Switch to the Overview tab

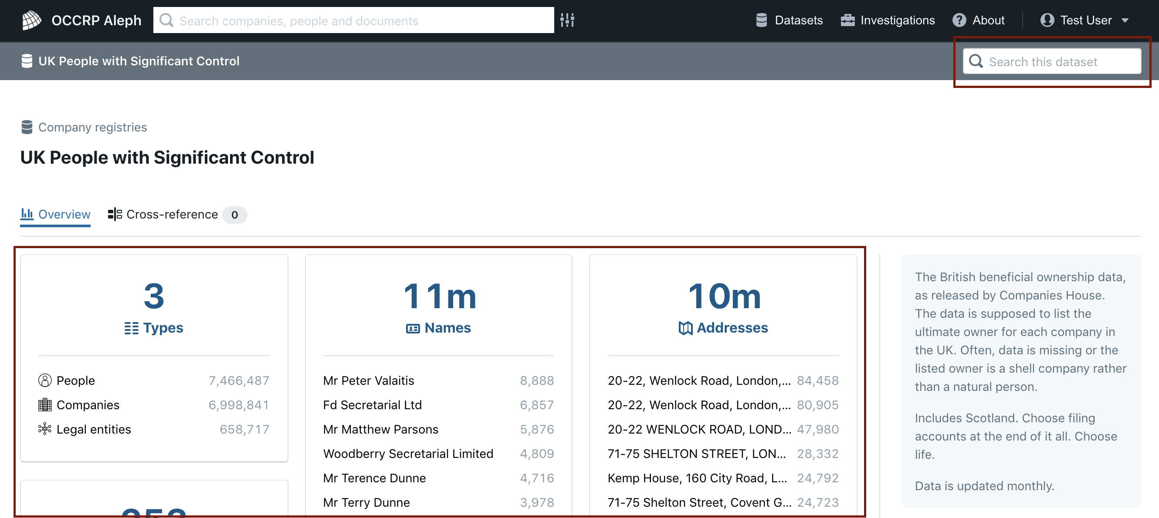coord(55,215)
